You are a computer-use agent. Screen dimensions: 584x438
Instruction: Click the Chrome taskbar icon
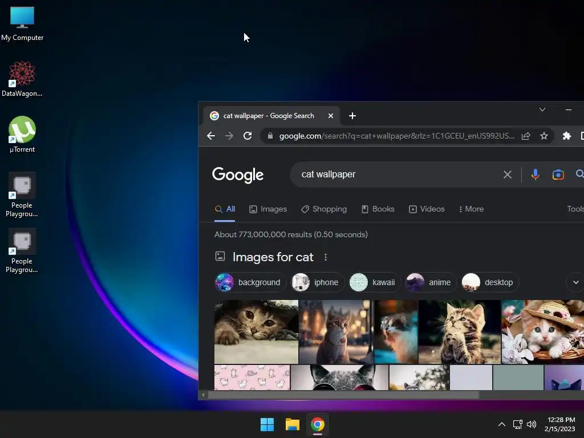pos(318,424)
